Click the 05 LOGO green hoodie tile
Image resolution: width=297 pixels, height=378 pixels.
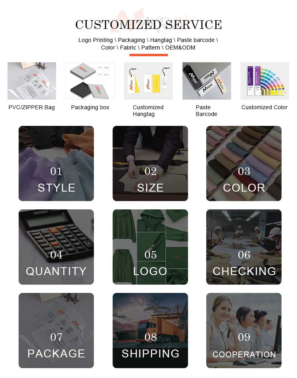pos(150,247)
